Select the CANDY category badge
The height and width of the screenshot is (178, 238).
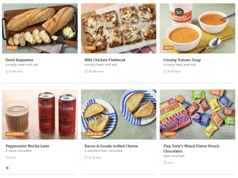tap(170, 134)
